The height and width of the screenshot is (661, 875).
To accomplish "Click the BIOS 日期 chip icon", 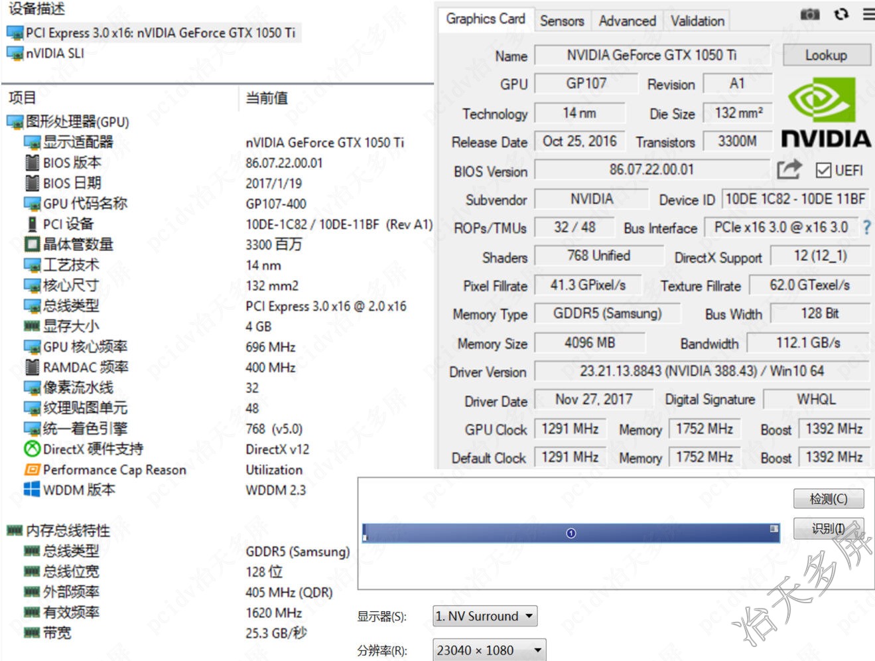I will click(32, 183).
